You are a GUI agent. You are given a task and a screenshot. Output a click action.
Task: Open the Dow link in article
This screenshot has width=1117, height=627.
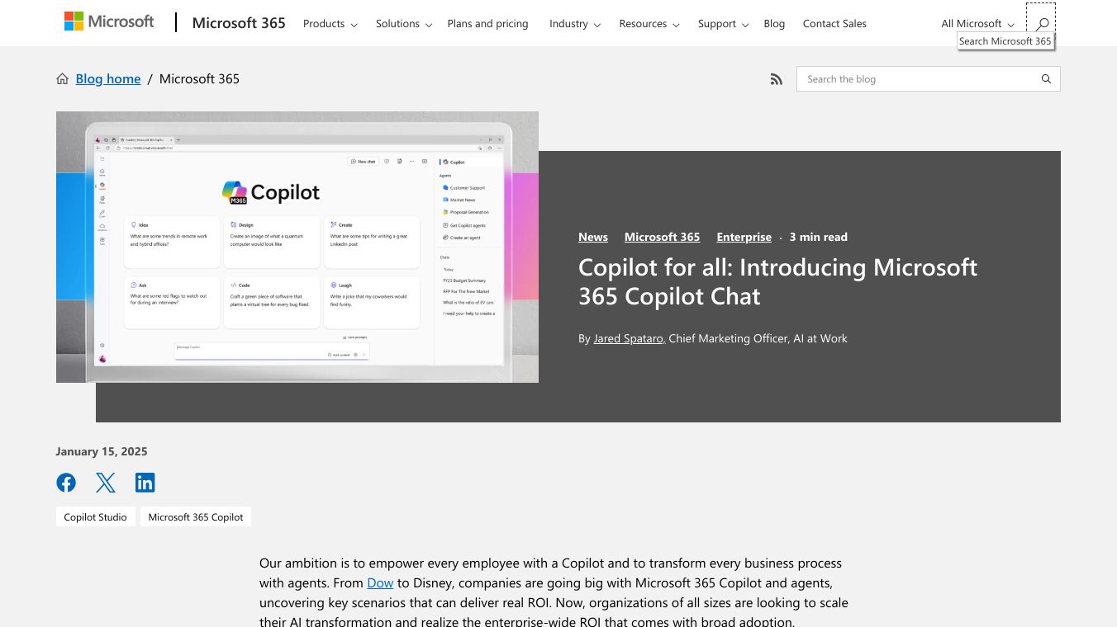click(x=380, y=582)
